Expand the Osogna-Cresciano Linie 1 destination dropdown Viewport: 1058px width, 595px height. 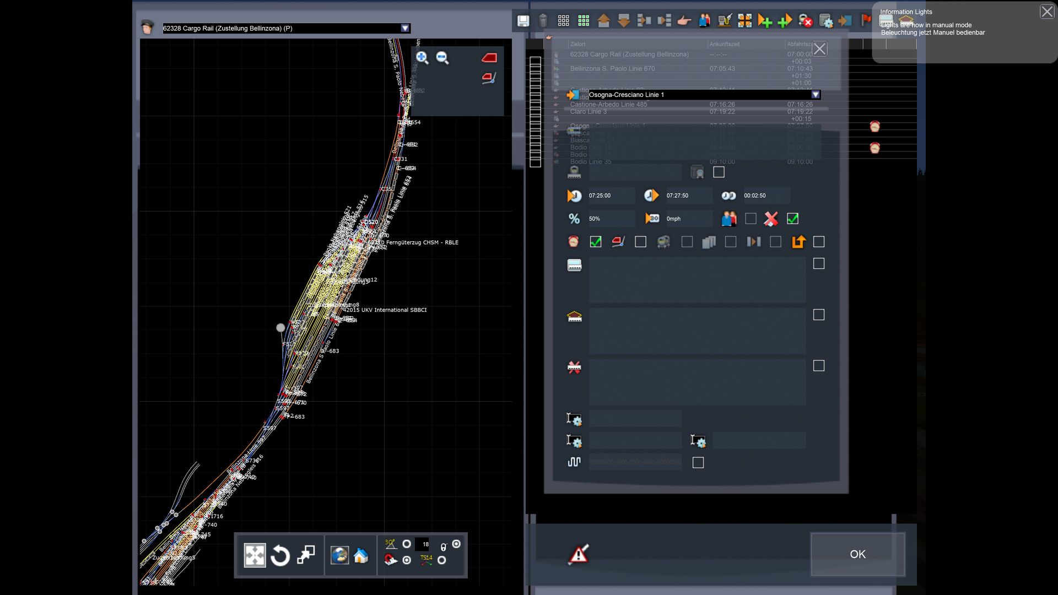(x=816, y=95)
